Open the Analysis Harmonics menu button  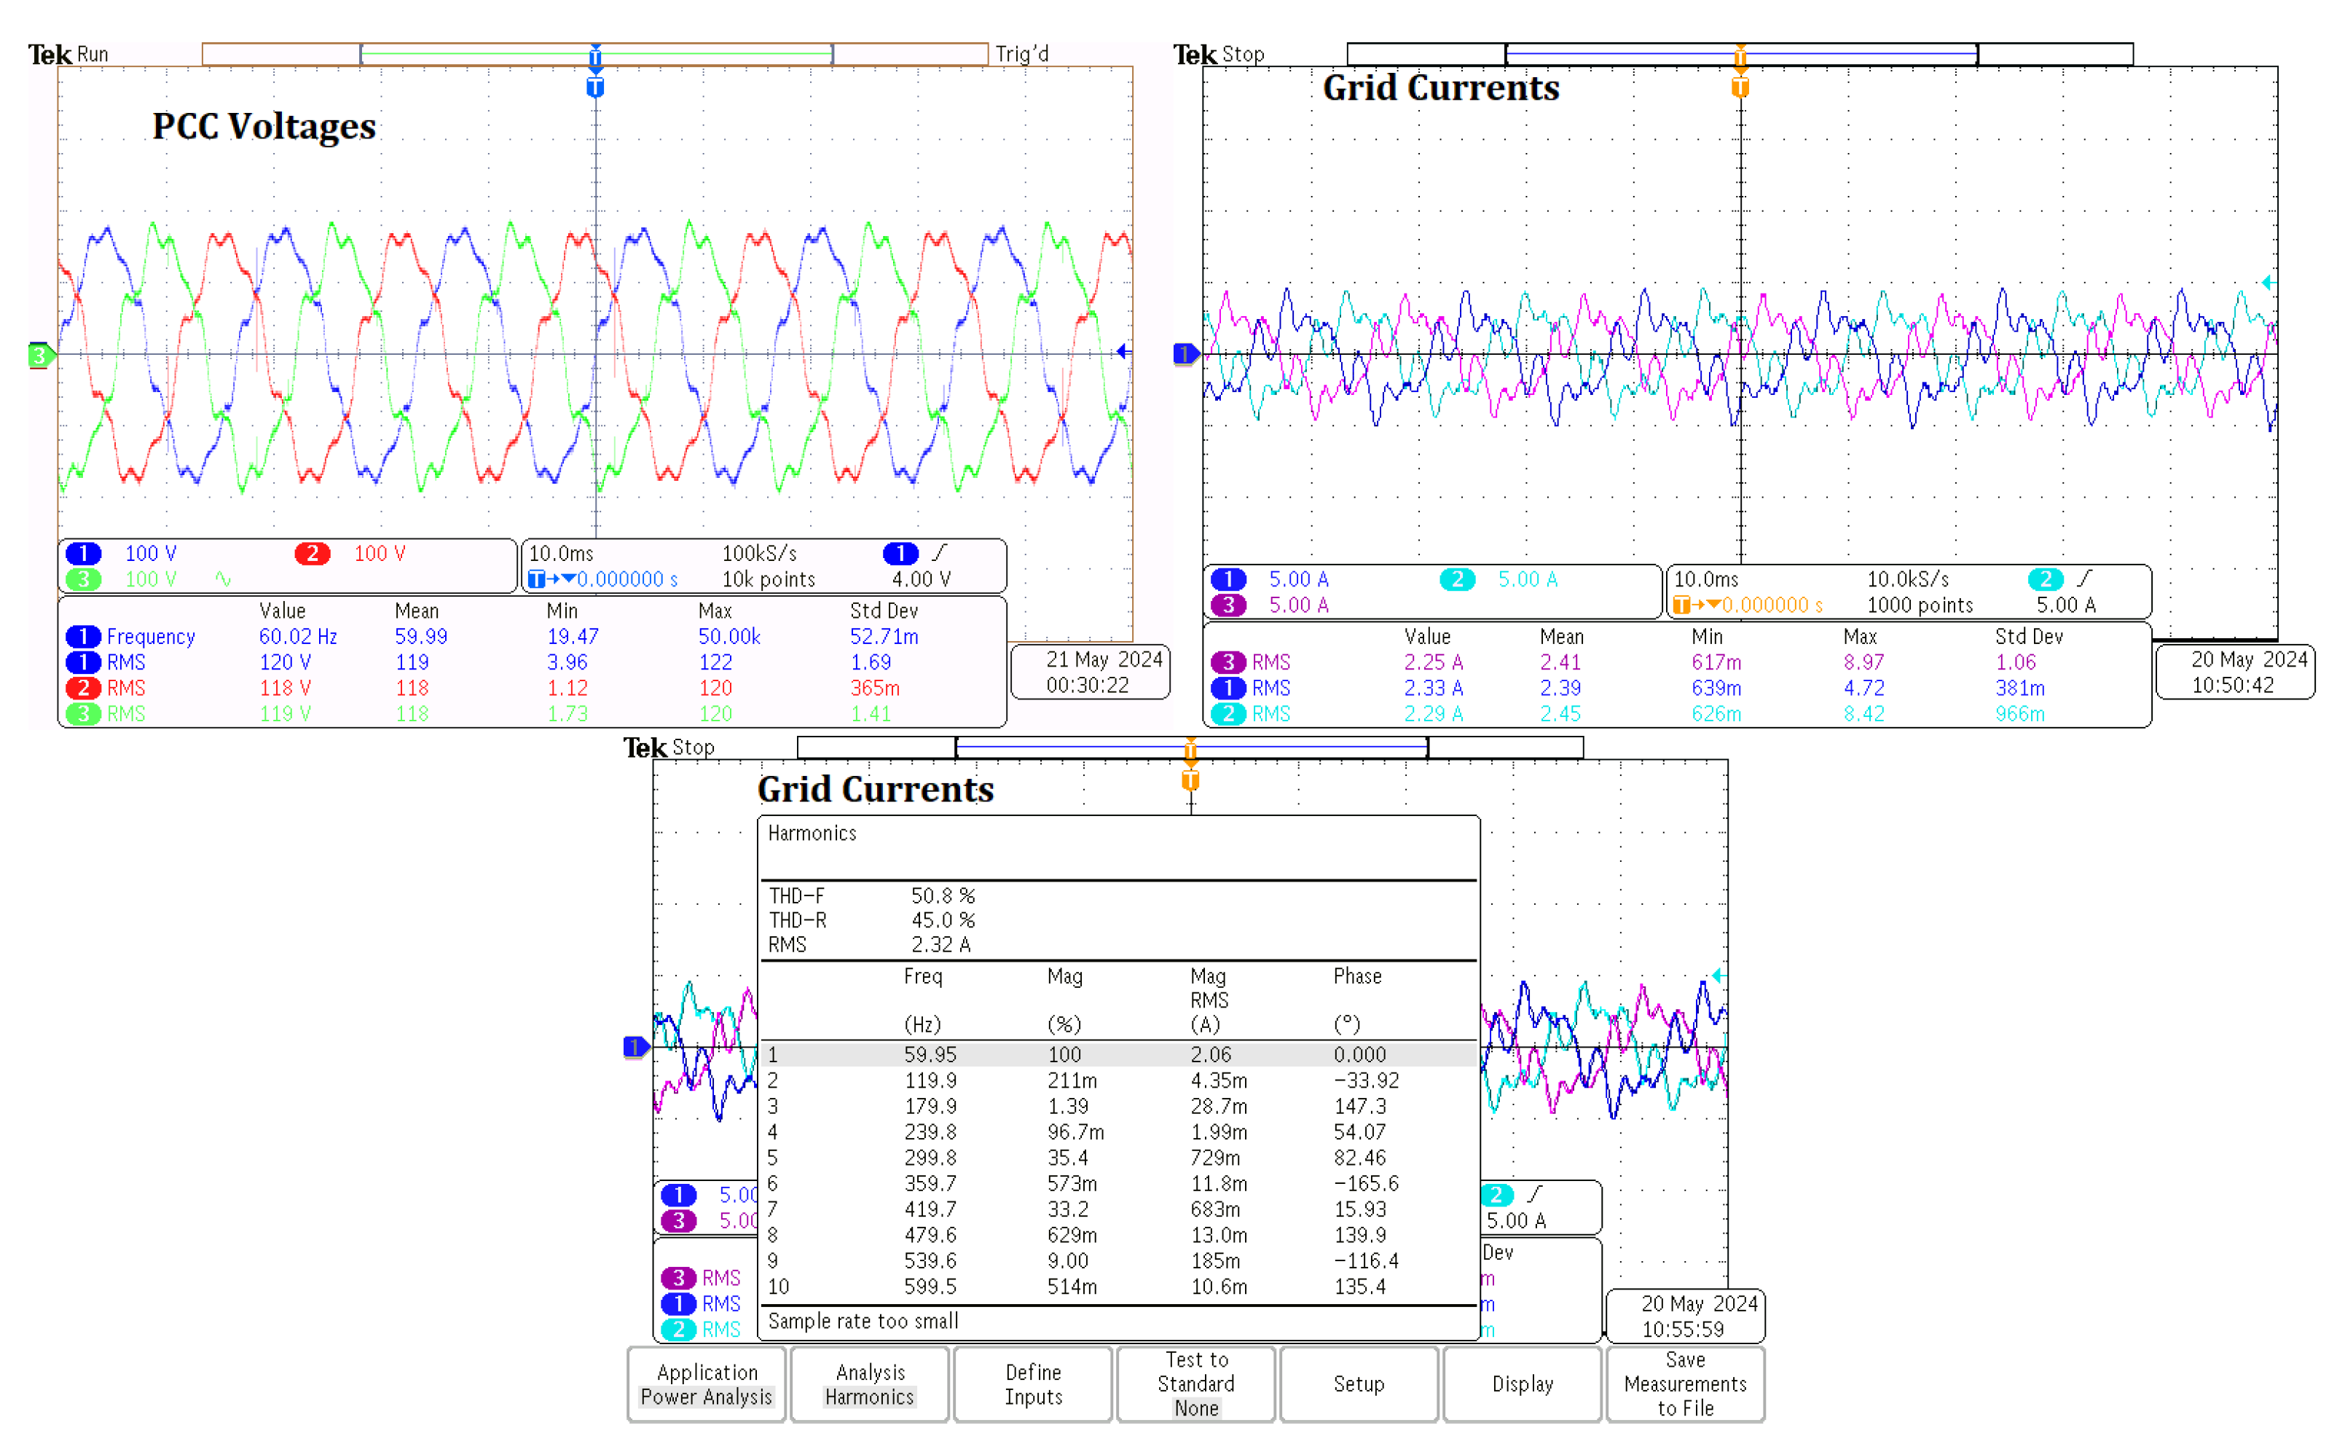[869, 1384]
